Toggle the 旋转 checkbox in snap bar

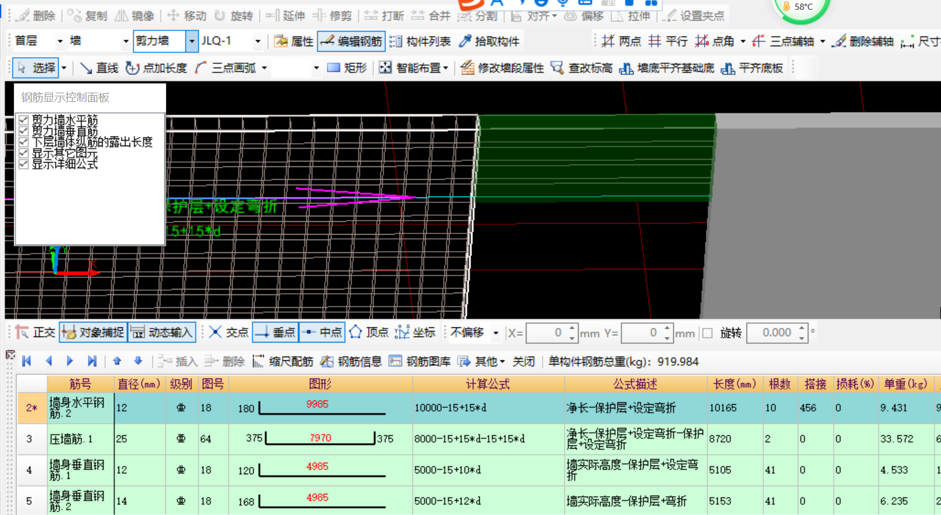pos(708,333)
